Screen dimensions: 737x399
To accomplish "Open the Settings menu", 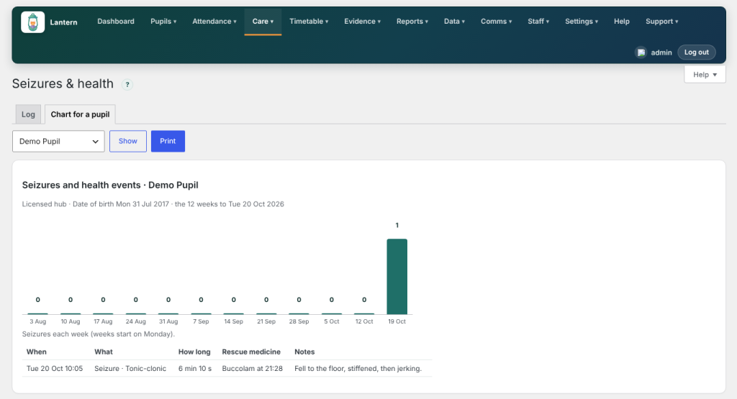I will (x=582, y=22).
